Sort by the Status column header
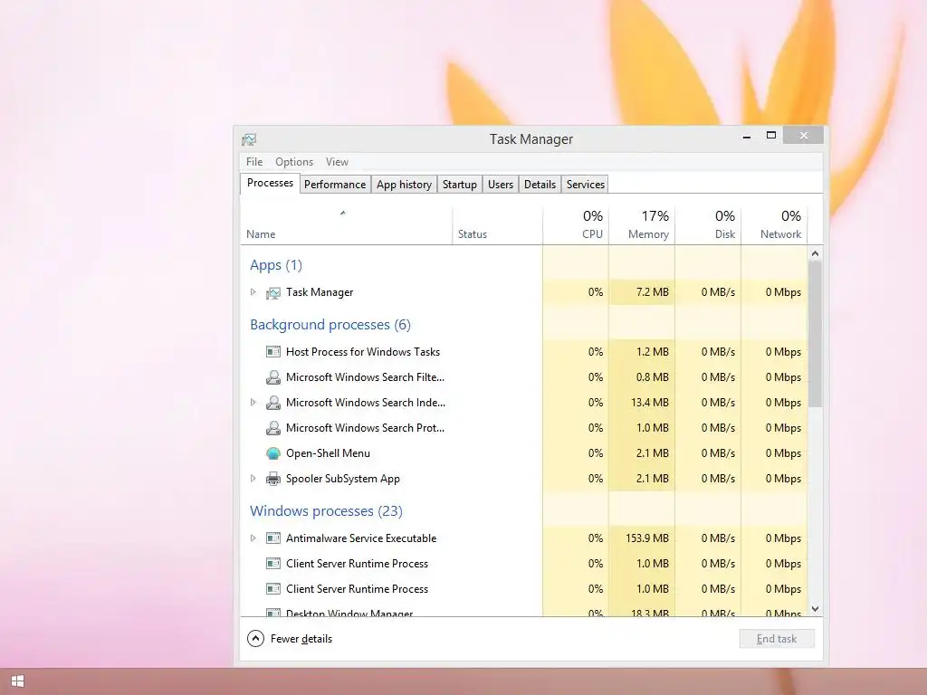Viewport: 927px width, 695px height. point(497,225)
